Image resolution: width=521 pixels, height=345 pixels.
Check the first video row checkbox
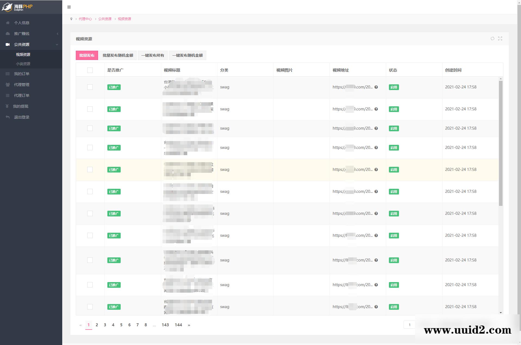point(90,87)
